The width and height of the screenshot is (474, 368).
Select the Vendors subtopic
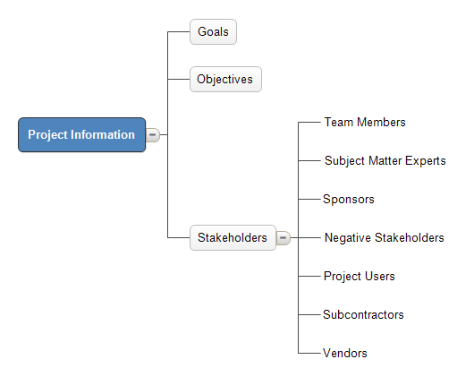click(x=345, y=353)
